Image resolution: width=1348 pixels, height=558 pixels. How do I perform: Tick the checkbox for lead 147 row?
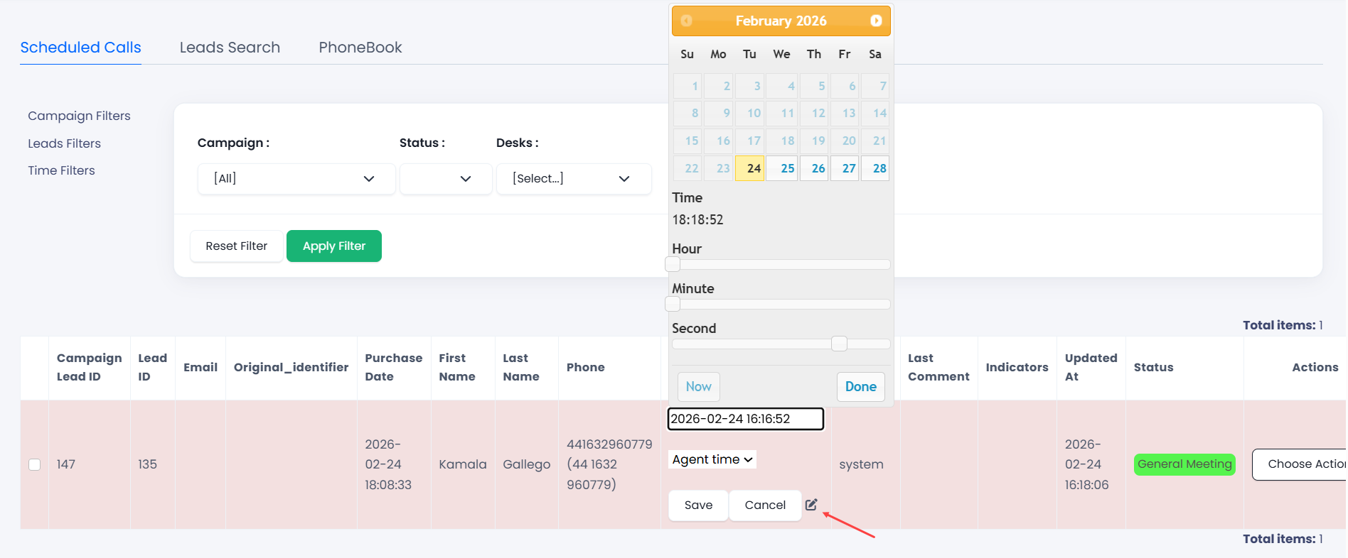tap(34, 464)
